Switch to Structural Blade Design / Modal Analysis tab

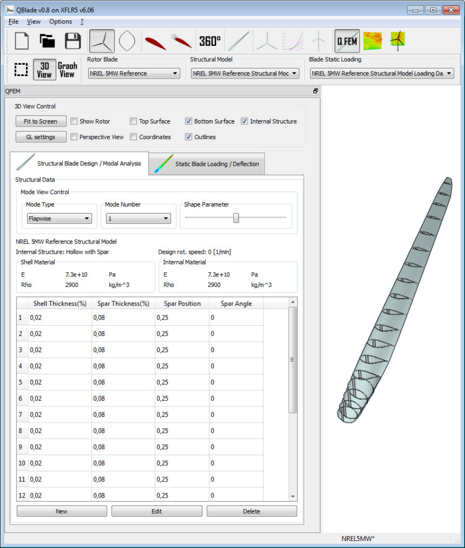tap(80, 163)
